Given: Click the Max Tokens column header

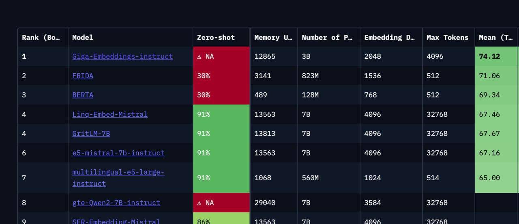Looking at the screenshot, I should click(x=447, y=37).
